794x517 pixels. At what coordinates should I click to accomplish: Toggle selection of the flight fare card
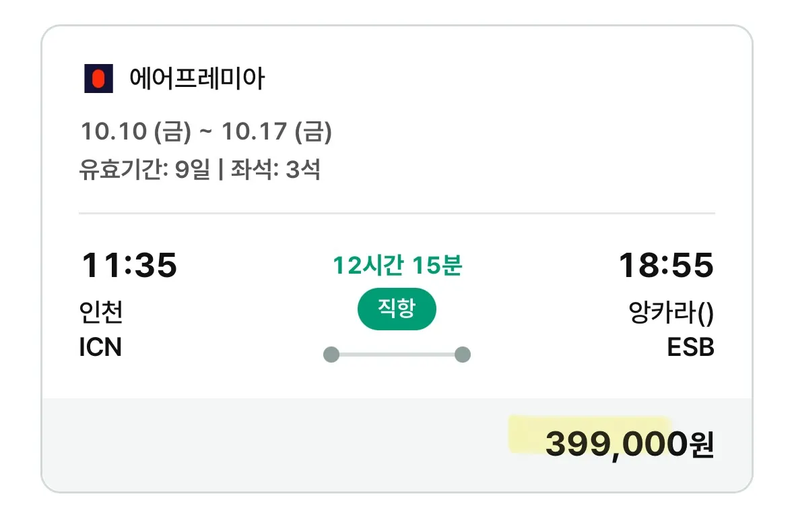[397, 256]
